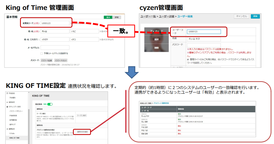Open パスワードポリシー sidebar item
The height and width of the screenshot is (144, 274).
click(x=16, y=111)
